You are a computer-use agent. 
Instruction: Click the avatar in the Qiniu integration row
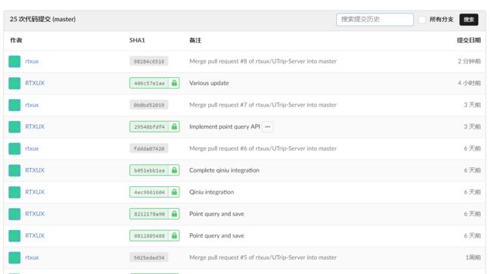click(14, 192)
